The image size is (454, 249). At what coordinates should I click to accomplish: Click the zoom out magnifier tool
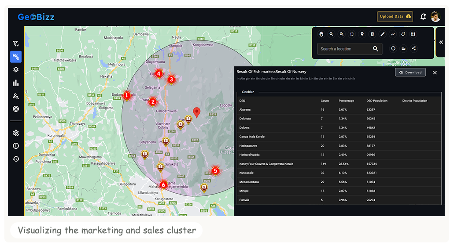pyautogui.click(x=342, y=34)
